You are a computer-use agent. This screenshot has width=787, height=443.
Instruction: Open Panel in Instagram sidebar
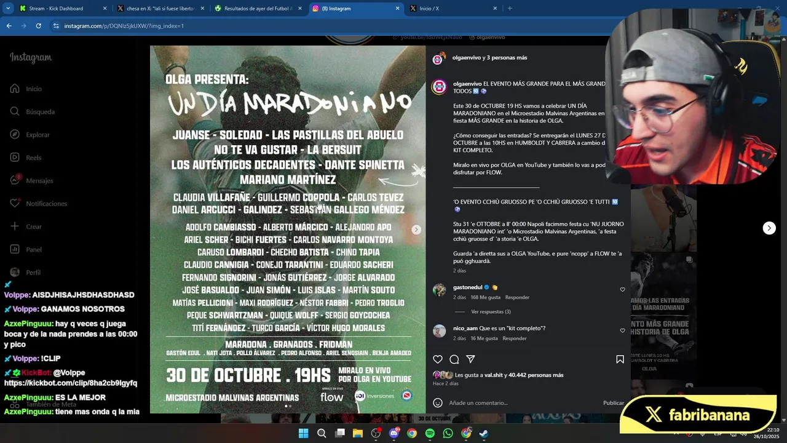26,249
